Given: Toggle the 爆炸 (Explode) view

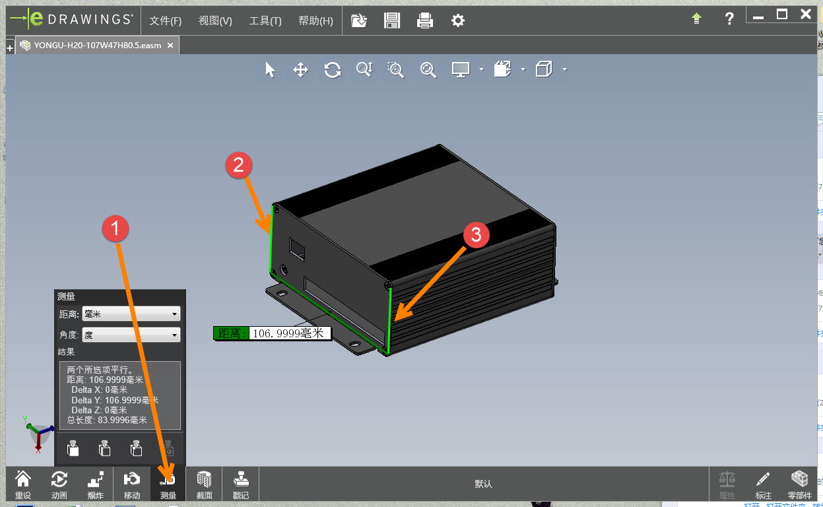Looking at the screenshot, I should click(x=96, y=485).
